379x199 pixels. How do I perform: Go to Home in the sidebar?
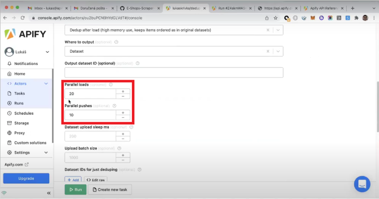point(19,74)
